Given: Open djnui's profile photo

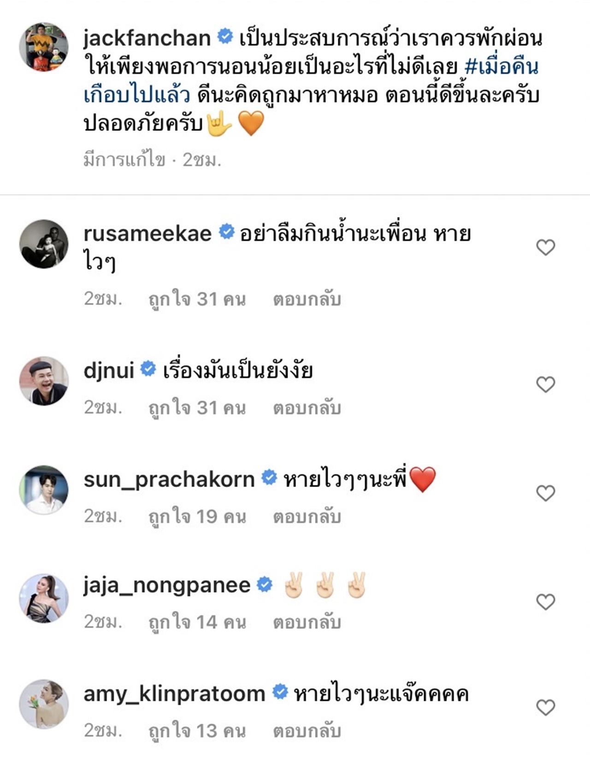Looking at the screenshot, I should point(44,381).
